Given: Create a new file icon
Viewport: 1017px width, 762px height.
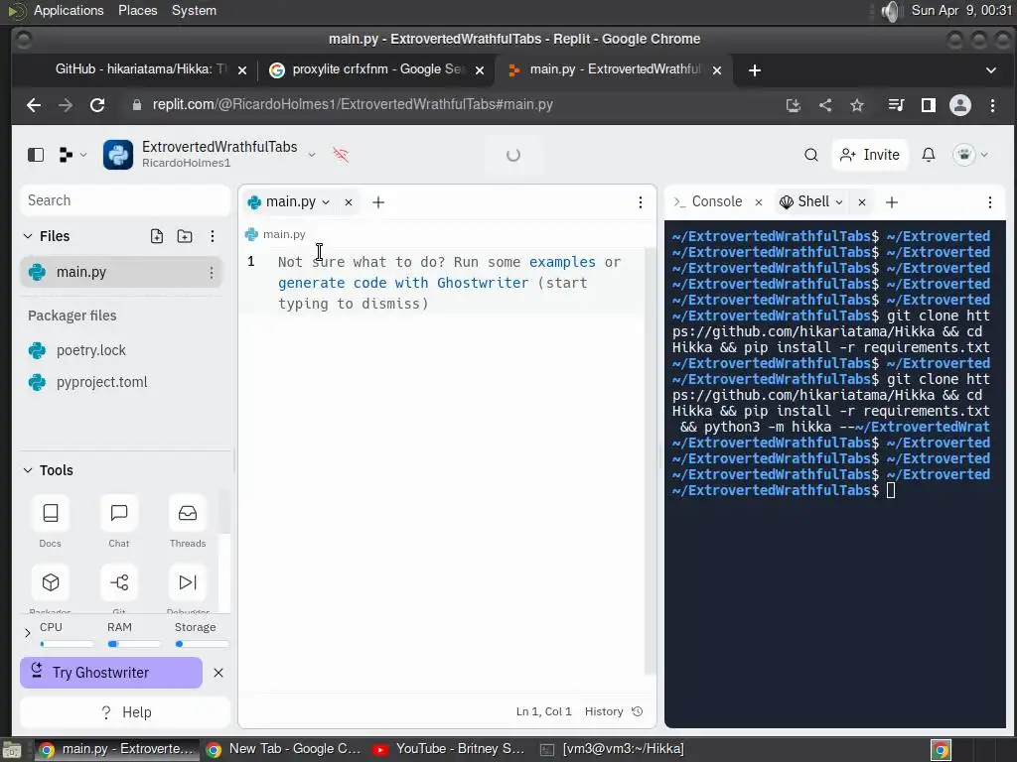Looking at the screenshot, I should point(156,236).
